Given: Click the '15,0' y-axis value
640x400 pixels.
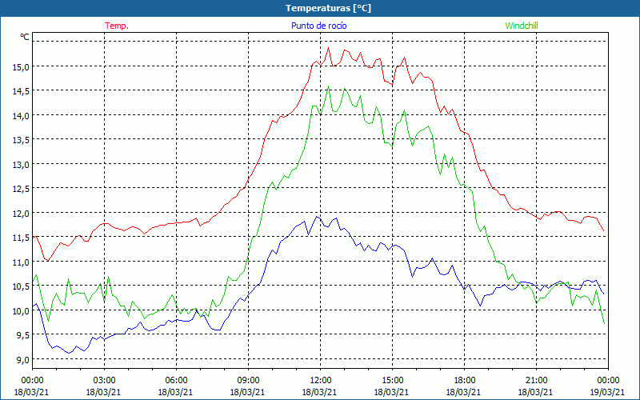Looking at the screenshot, I should tap(21, 67).
